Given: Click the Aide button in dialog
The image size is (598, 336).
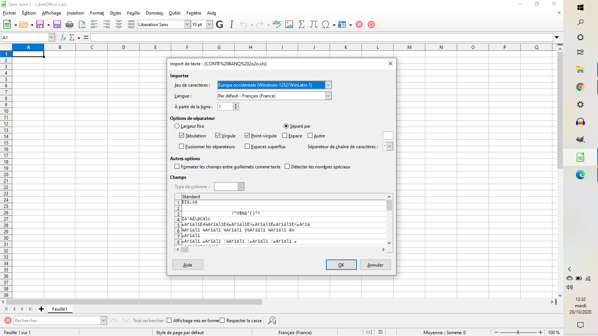Looking at the screenshot, I should tap(188, 265).
